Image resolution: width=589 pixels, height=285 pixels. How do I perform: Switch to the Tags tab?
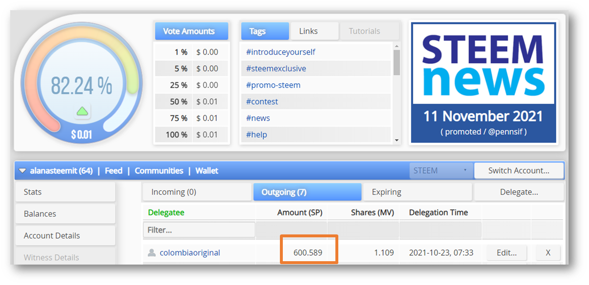265,31
